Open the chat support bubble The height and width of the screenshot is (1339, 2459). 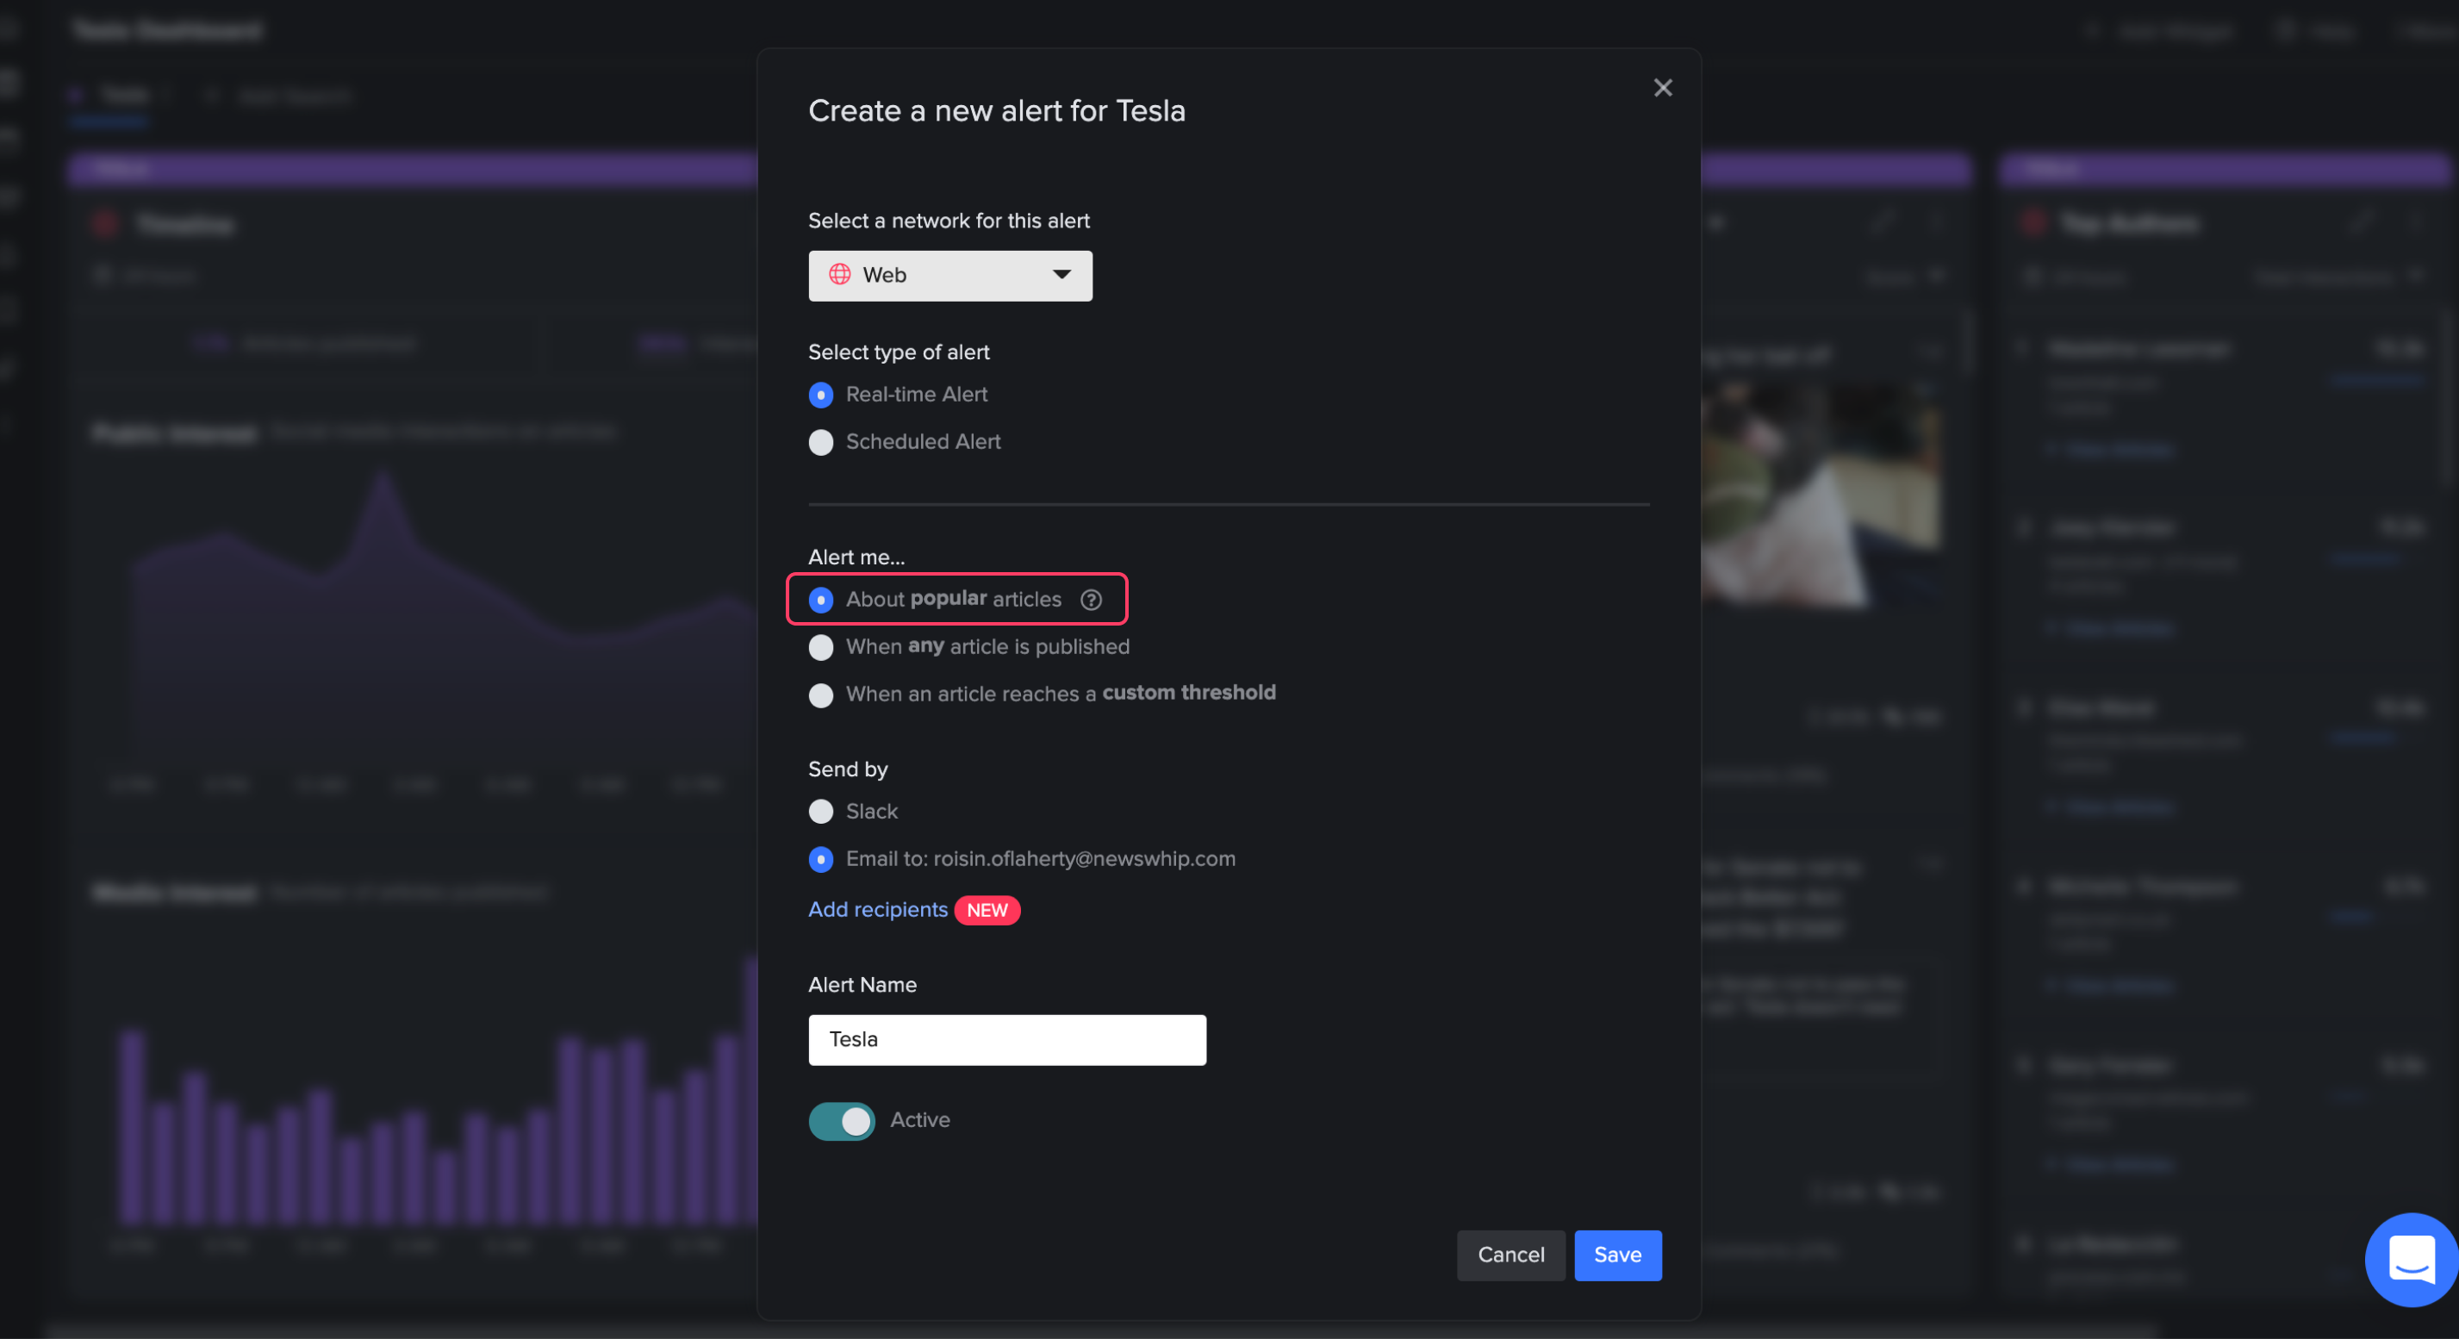2412,1259
